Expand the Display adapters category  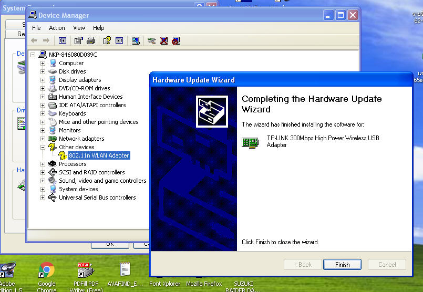(x=43, y=80)
